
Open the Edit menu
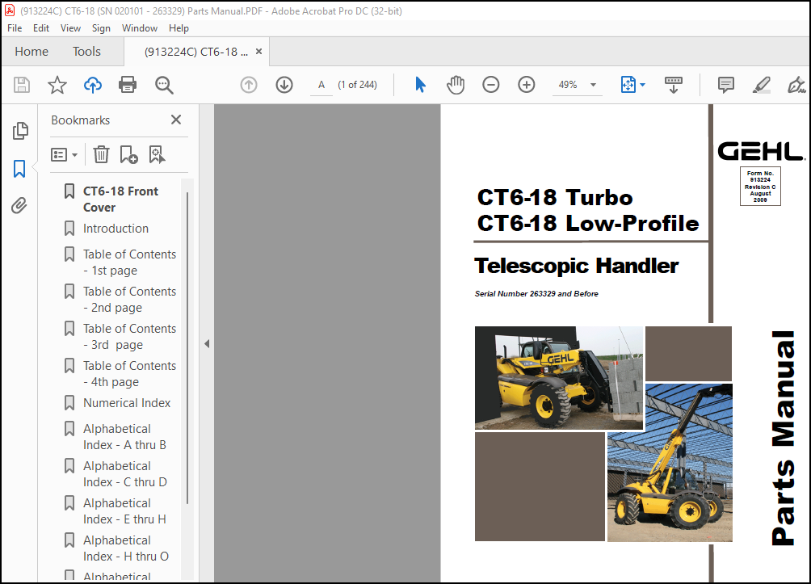coord(41,28)
